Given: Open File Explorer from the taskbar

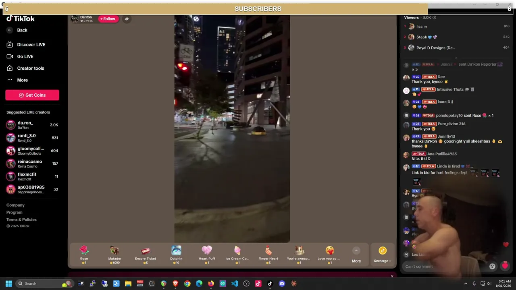Looking at the screenshot, I should coord(128,284).
